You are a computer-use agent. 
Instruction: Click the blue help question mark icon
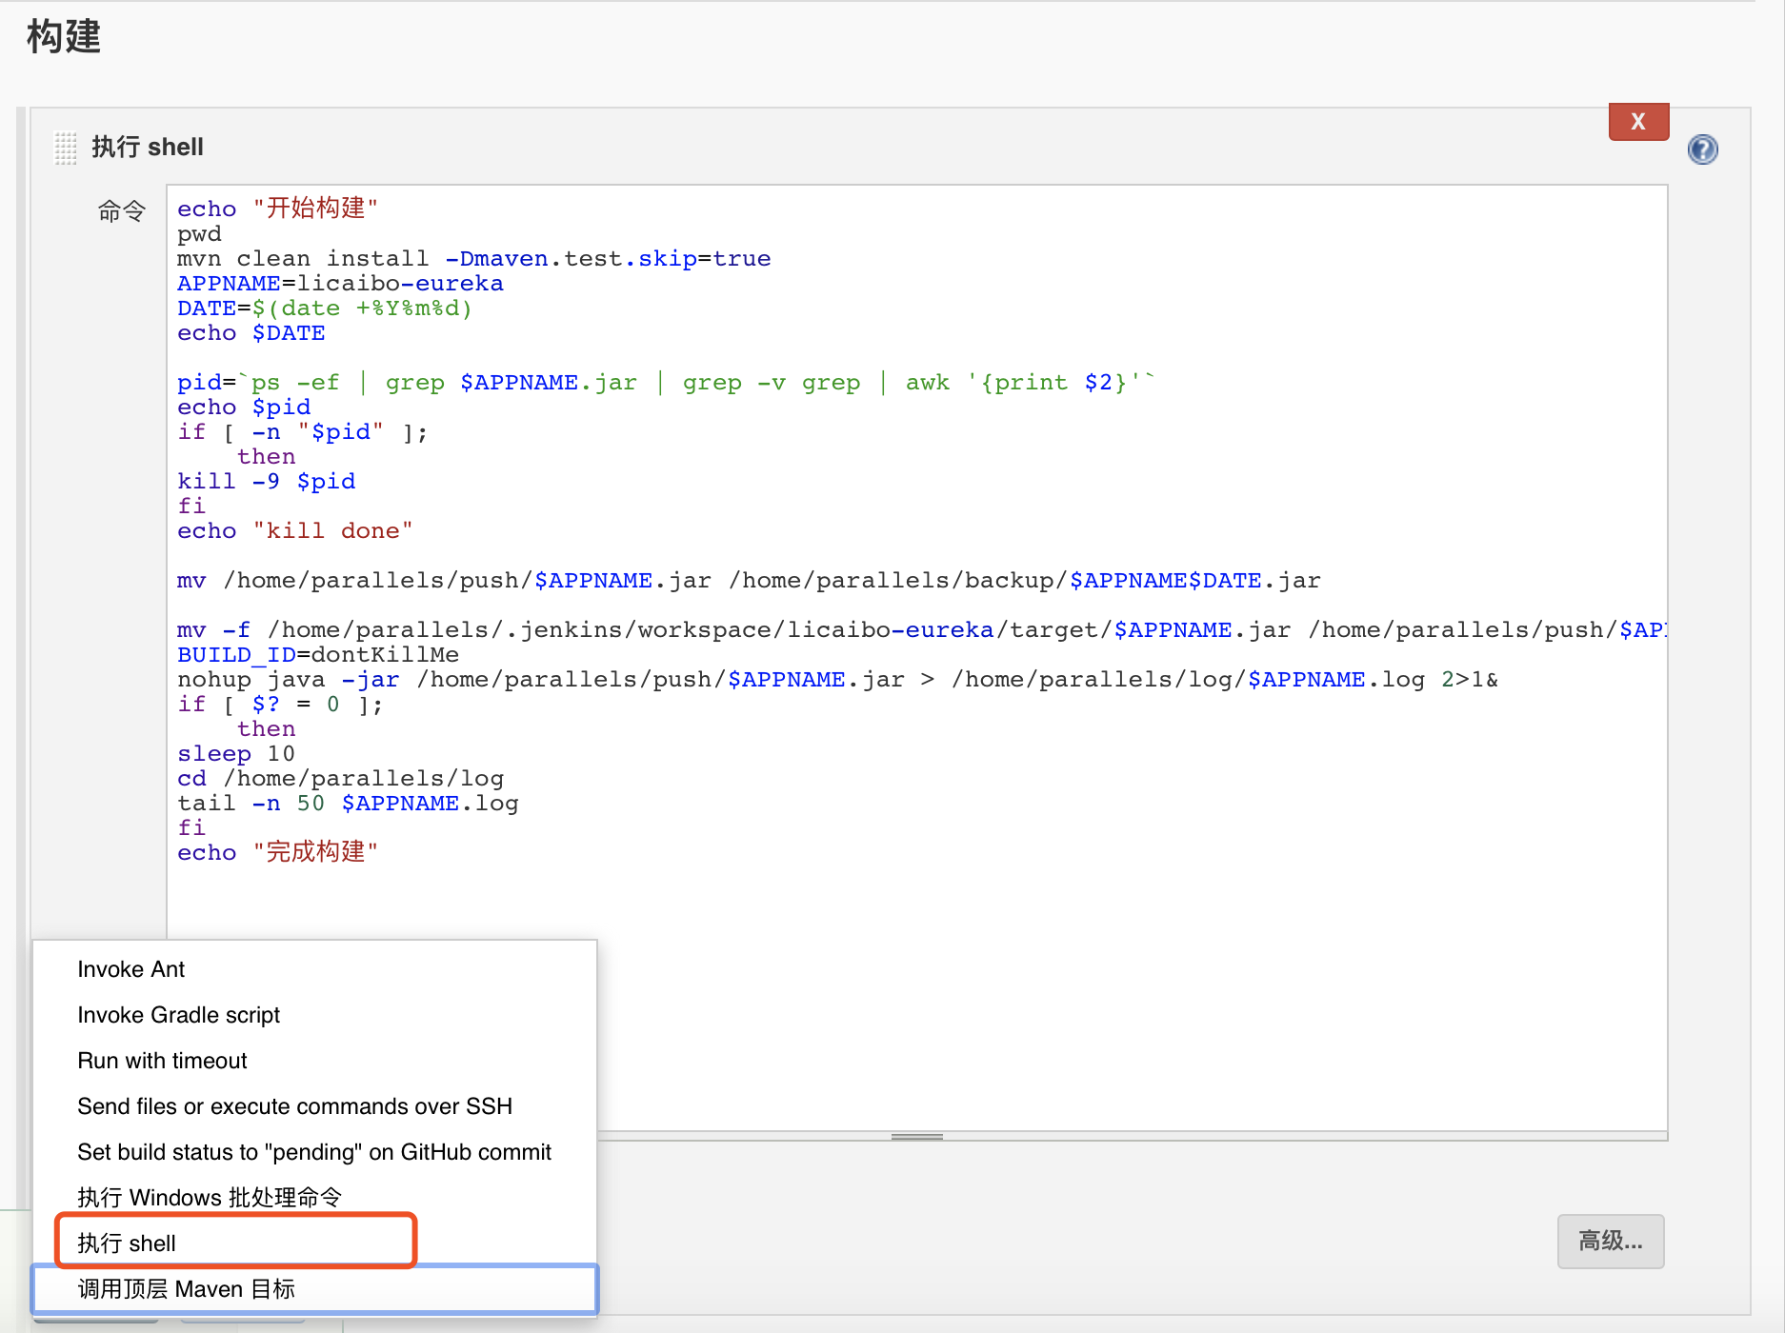tap(1702, 149)
